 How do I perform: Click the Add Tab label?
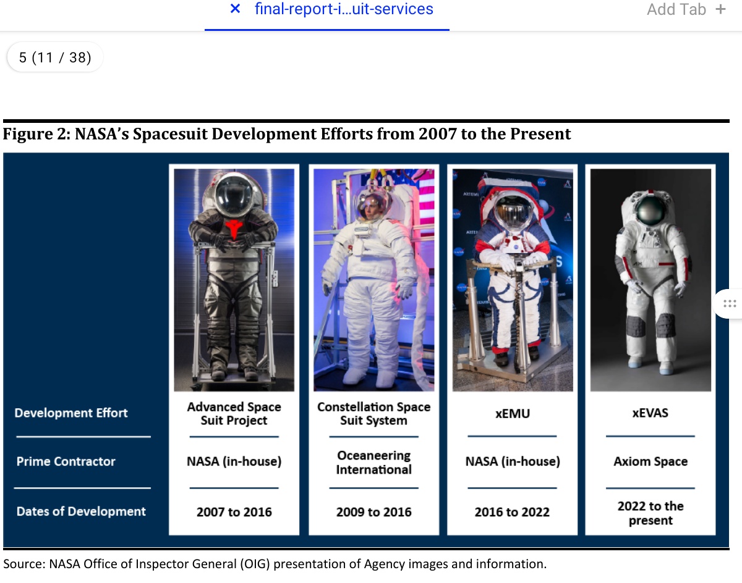click(x=676, y=9)
